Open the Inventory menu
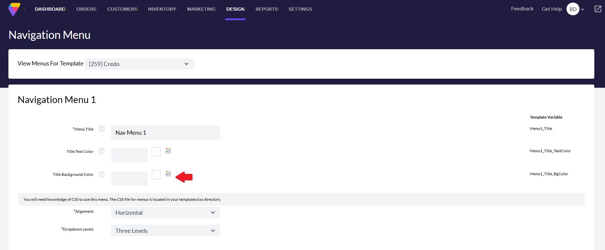This screenshot has height=250, width=605. click(x=162, y=9)
